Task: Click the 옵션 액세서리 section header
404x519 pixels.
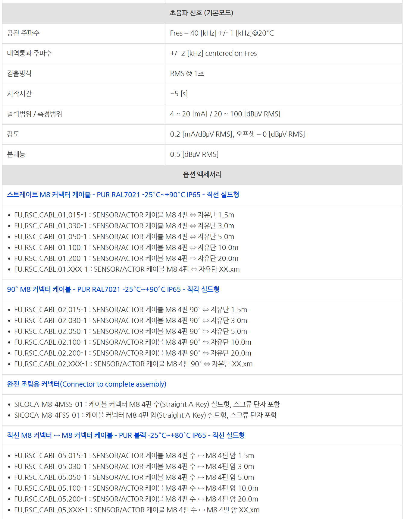Action: [202, 175]
